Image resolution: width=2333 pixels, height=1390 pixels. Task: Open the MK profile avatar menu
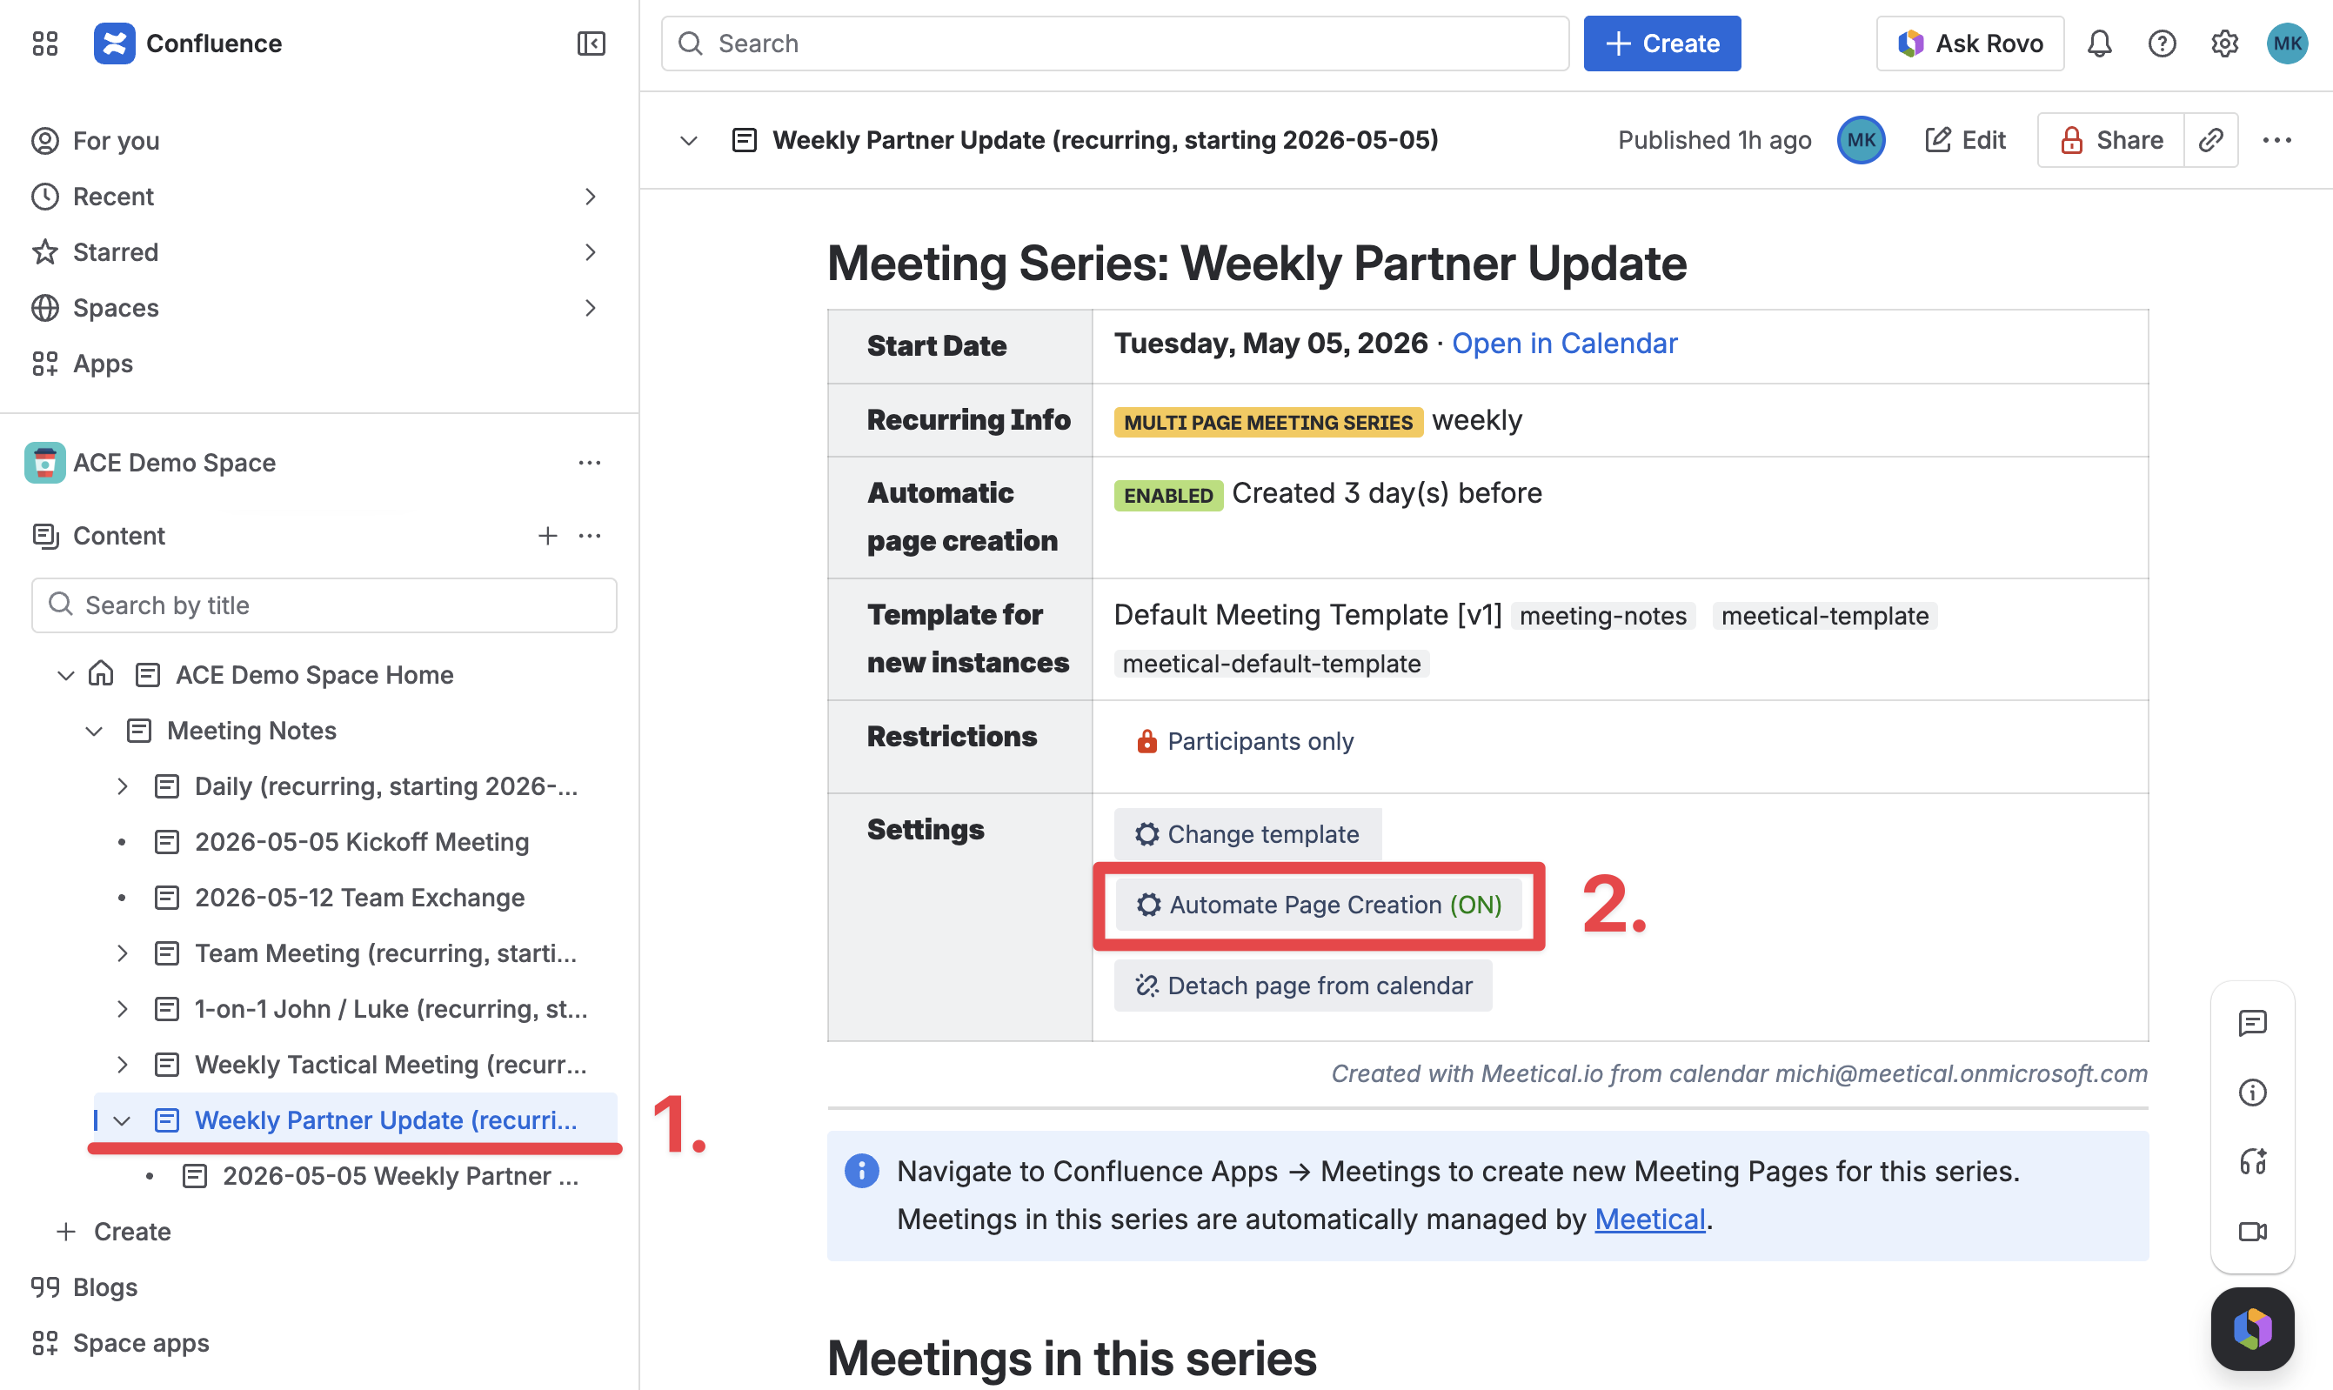coord(2287,43)
